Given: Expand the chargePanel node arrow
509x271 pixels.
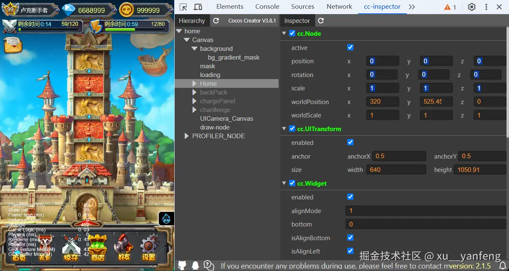Looking at the screenshot, I should click(x=194, y=101).
